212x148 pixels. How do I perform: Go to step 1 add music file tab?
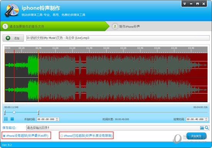click(x=55, y=26)
